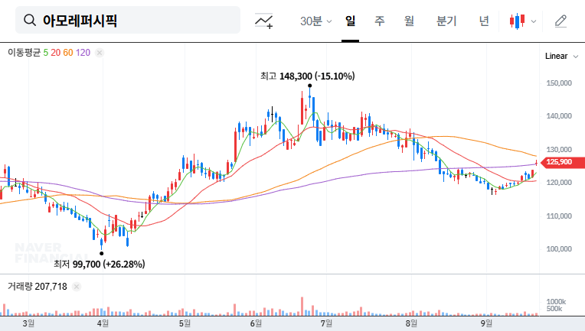Click the orange 60 moving average label

[68, 53]
